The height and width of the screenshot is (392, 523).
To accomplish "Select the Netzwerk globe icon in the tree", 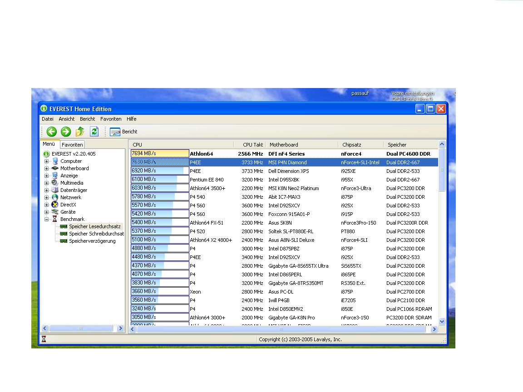I will point(55,197).
